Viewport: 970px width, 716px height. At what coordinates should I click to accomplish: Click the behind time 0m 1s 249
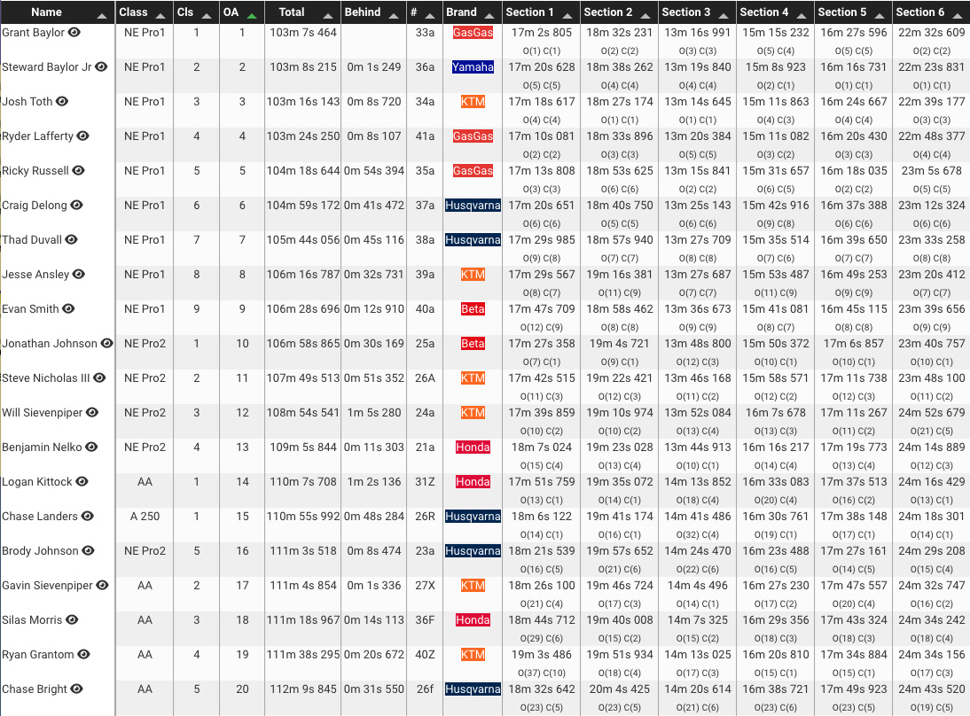click(x=373, y=66)
